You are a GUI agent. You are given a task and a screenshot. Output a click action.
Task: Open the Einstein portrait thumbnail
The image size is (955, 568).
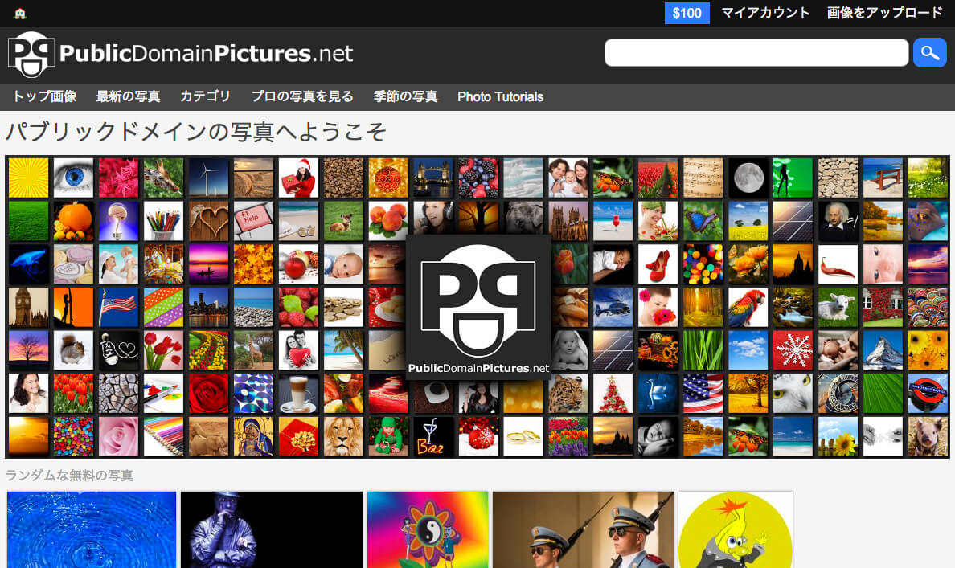tap(838, 221)
